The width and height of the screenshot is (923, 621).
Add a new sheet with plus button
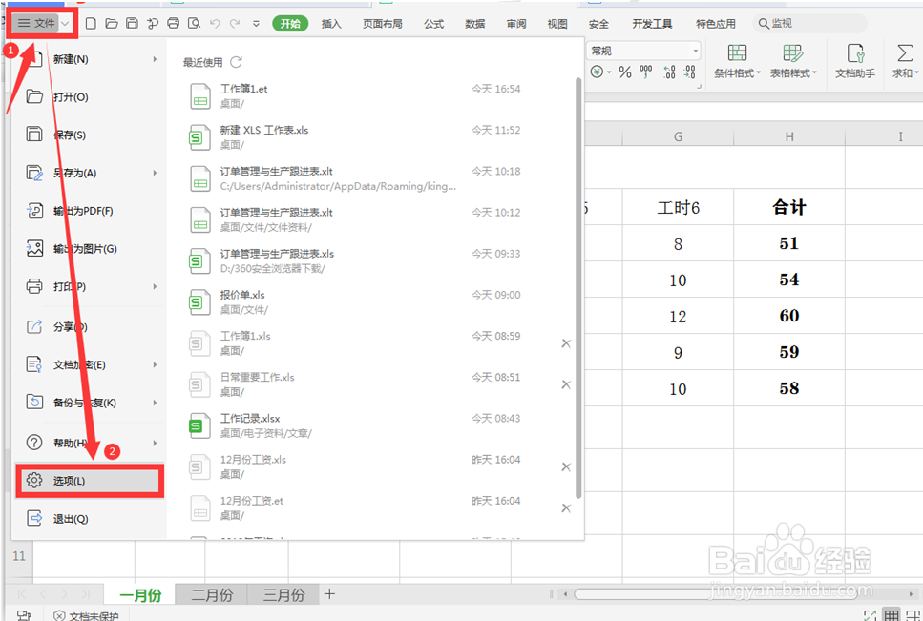[x=329, y=594]
